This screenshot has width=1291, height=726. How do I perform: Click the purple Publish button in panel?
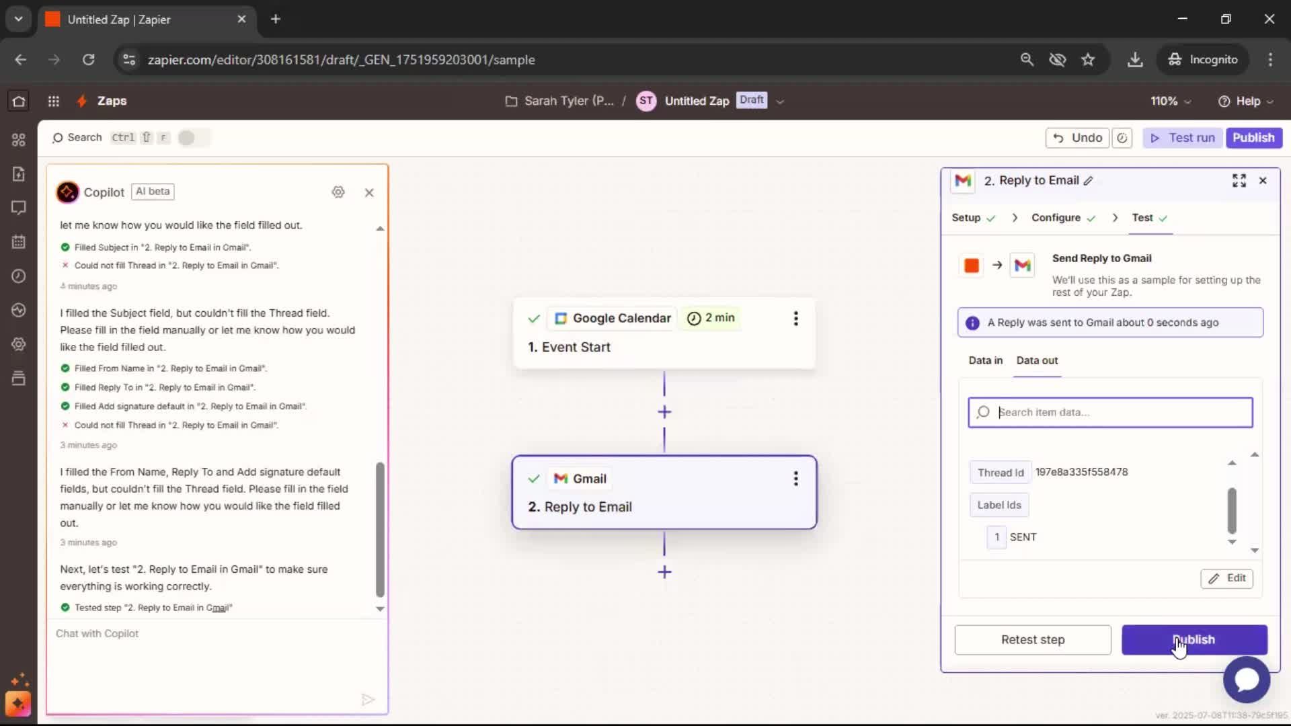tap(1194, 640)
